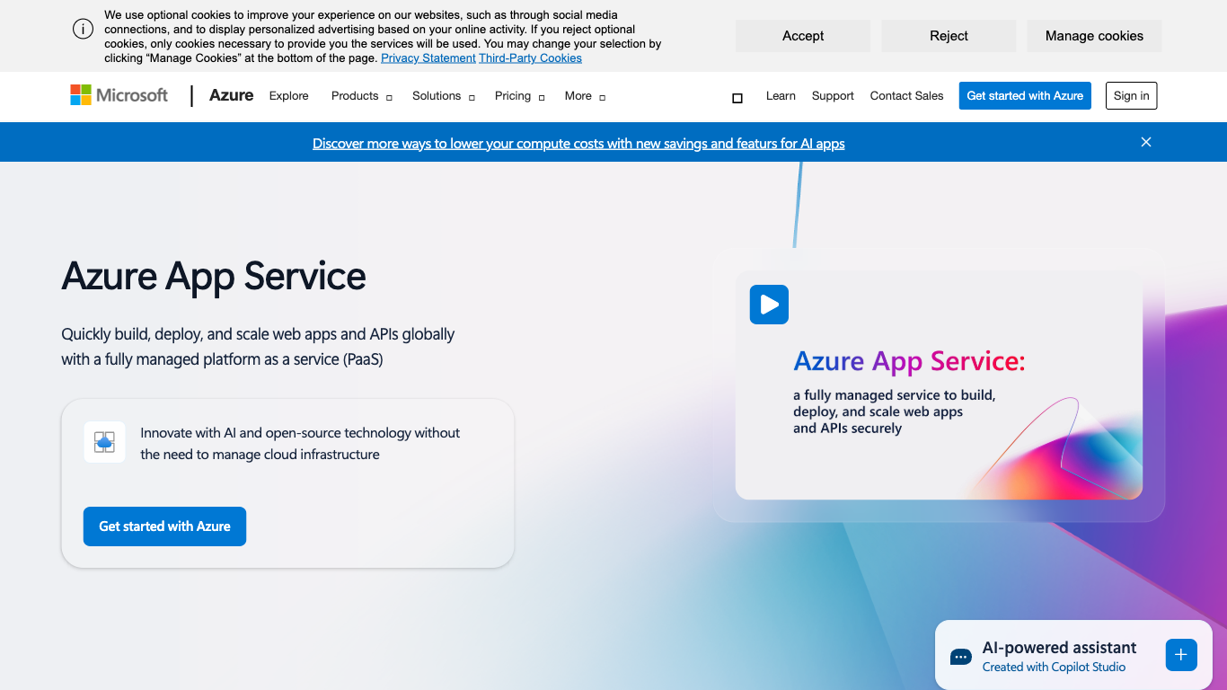1227x690 pixels.
Task: Open the Support link
Action: [x=833, y=96]
